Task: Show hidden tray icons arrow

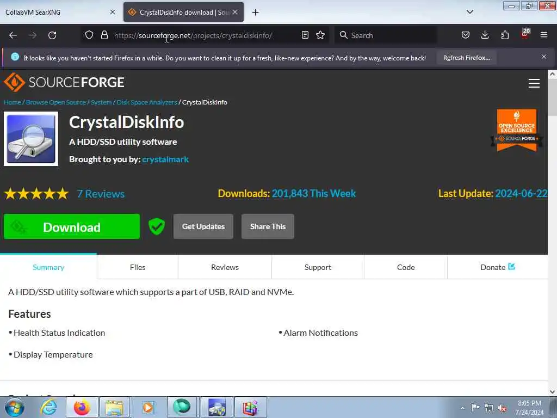Action: point(462,408)
